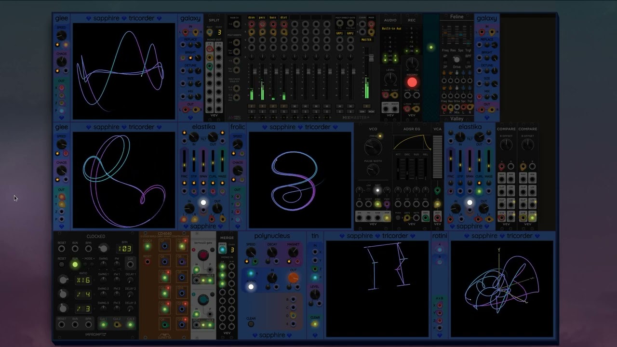
Task: Toggle the power button on left elastika
Action: (203, 202)
